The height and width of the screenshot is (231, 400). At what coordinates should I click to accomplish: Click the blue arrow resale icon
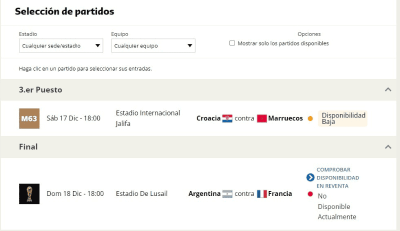tap(310, 177)
